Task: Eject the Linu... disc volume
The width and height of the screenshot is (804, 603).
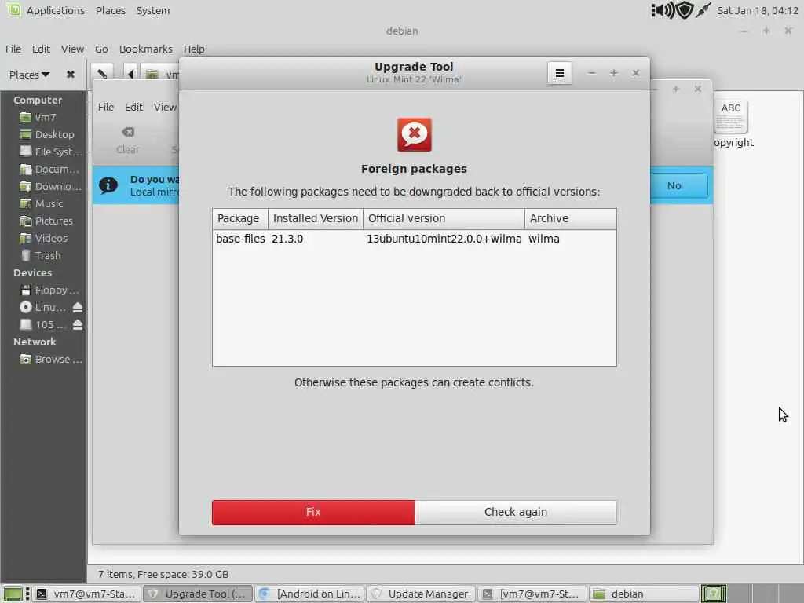Action: pyautogui.click(x=78, y=308)
